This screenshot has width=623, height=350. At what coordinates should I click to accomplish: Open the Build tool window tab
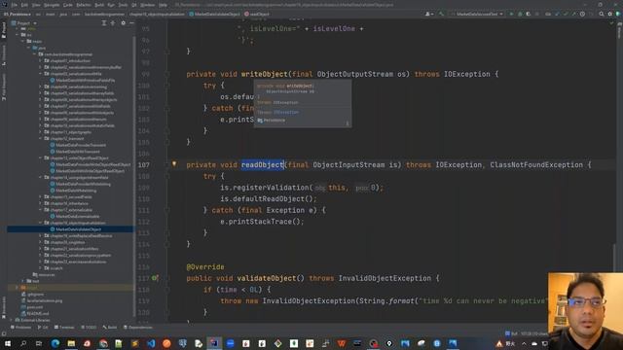pyautogui.click(x=110, y=328)
